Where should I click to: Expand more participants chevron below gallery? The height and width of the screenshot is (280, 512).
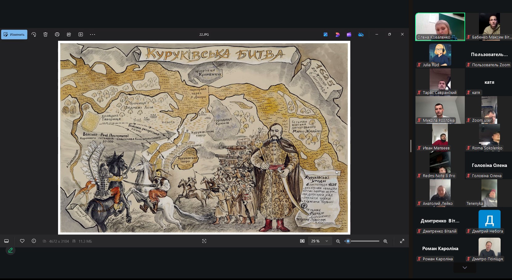click(465, 268)
